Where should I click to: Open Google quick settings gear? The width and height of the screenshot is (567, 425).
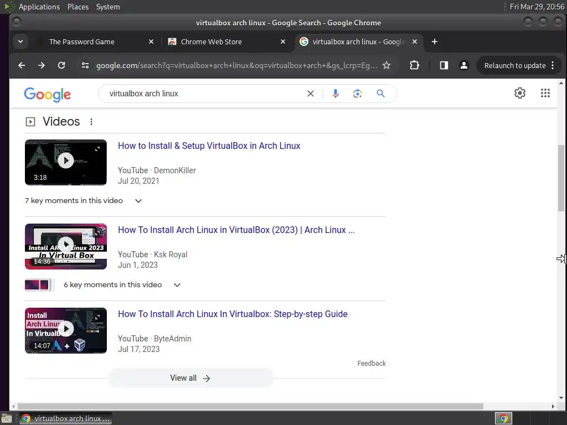[519, 93]
